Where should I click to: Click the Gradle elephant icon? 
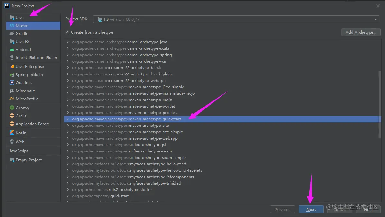click(12, 34)
